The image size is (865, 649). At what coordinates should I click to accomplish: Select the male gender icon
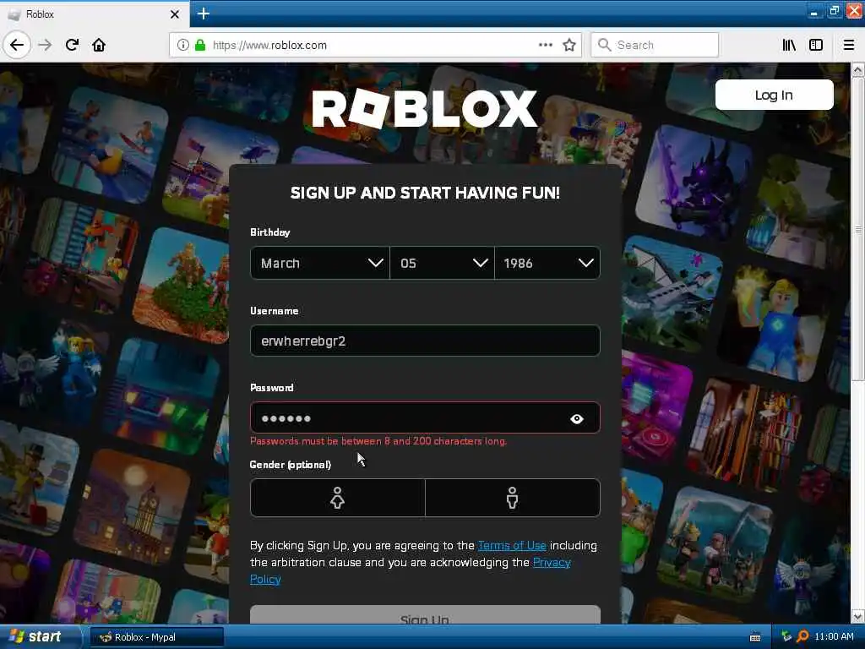pos(513,498)
